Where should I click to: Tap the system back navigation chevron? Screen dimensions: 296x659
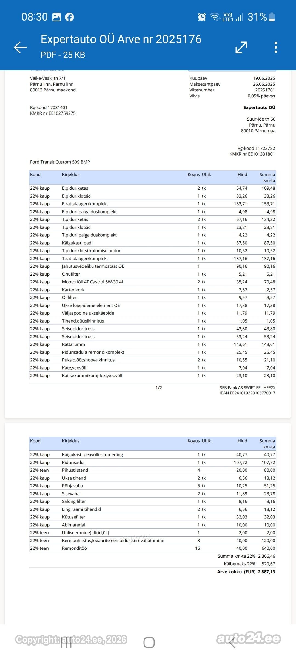(232, 642)
